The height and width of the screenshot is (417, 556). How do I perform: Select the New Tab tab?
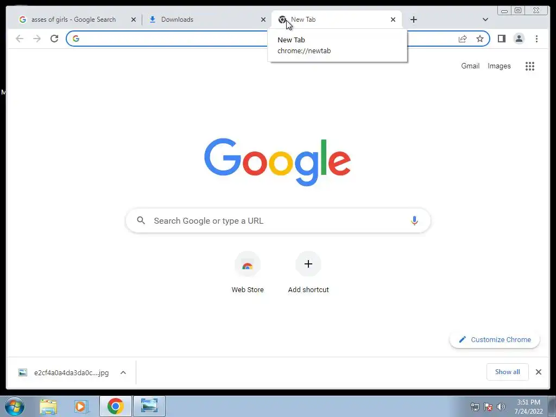tap(336, 20)
